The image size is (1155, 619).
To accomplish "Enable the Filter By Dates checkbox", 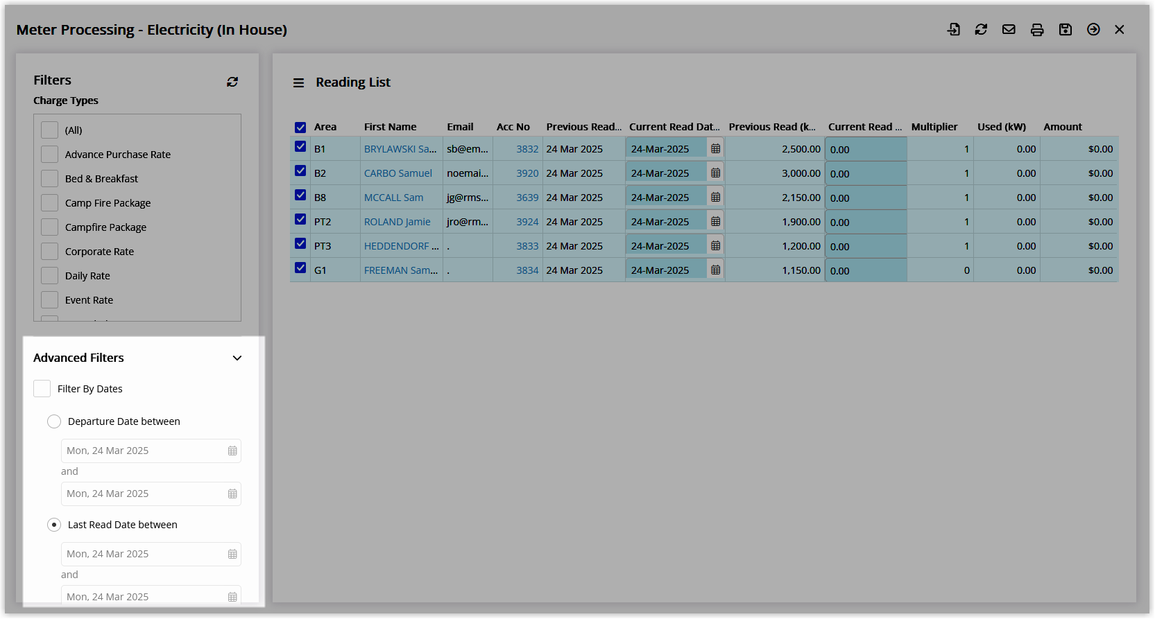I will [42, 388].
